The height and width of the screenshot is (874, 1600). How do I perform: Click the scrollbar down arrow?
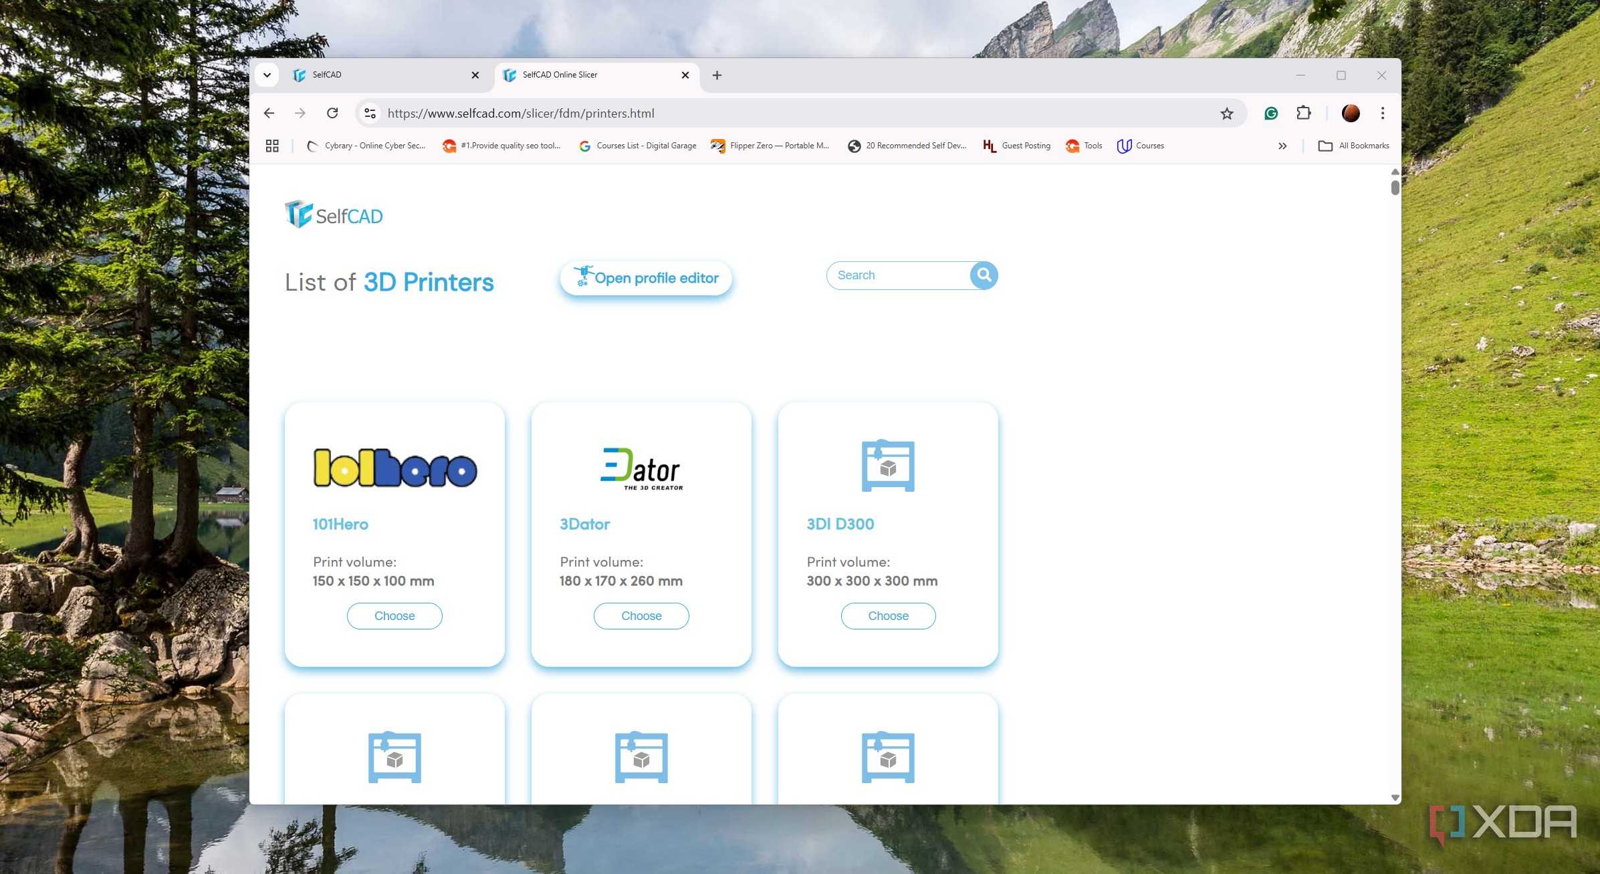(1395, 798)
